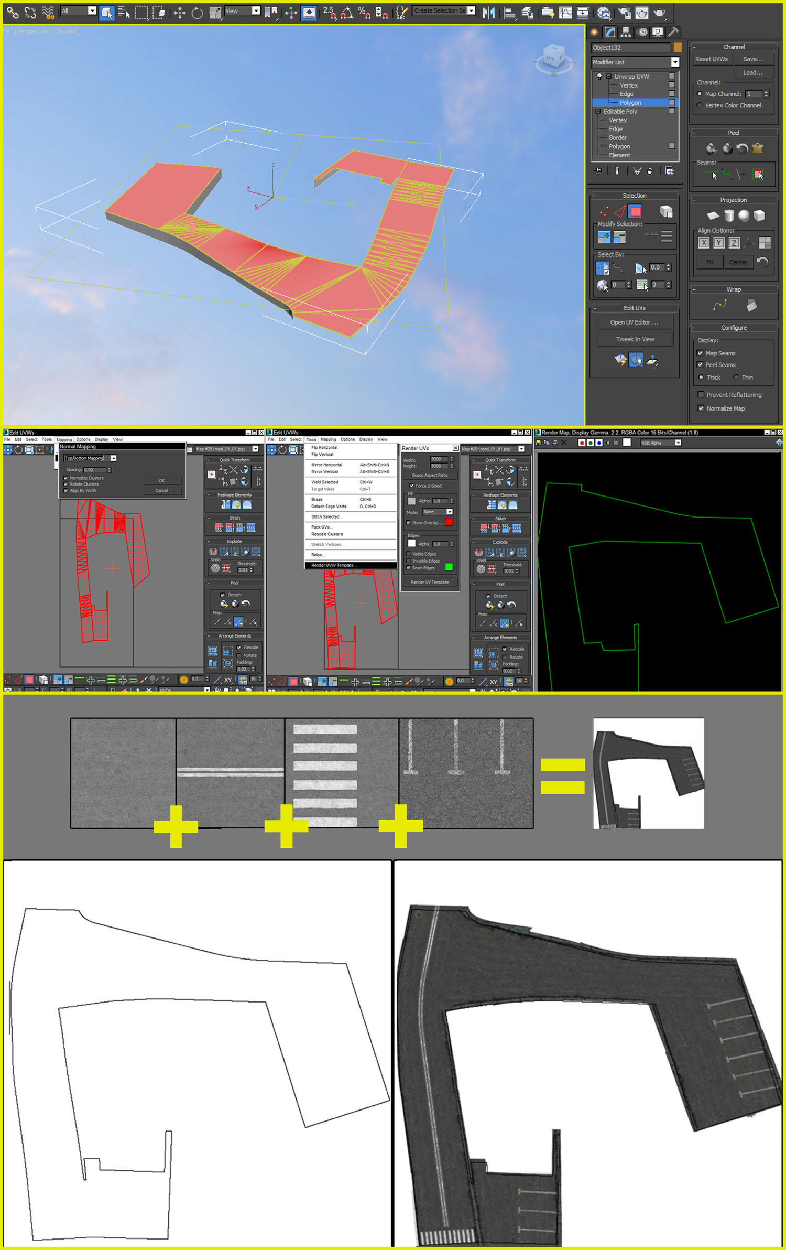Toggle the Angle Snap icon
The width and height of the screenshot is (786, 1250).
click(x=346, y=13)
